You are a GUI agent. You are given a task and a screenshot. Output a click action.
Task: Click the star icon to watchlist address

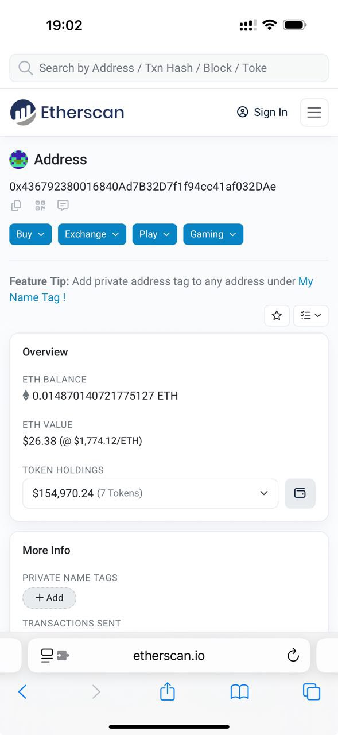coord(277,315)
